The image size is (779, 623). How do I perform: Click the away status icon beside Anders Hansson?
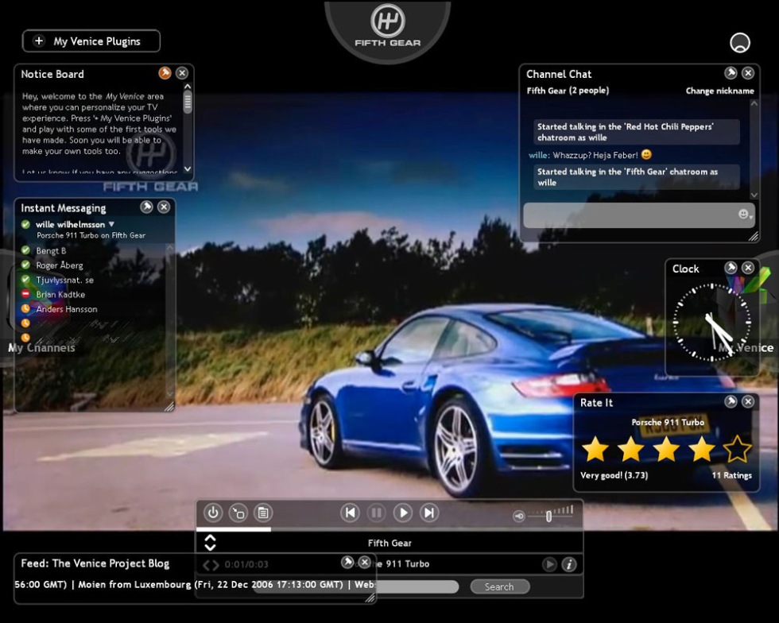25,308
